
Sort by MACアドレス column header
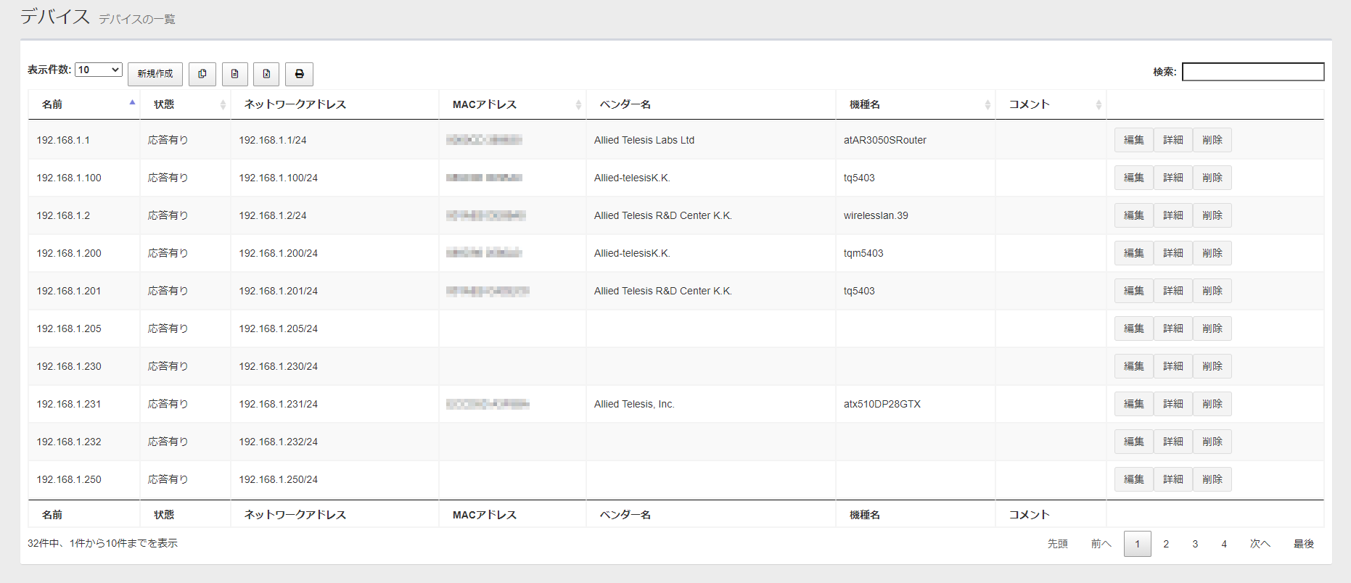tap(512, 104)
